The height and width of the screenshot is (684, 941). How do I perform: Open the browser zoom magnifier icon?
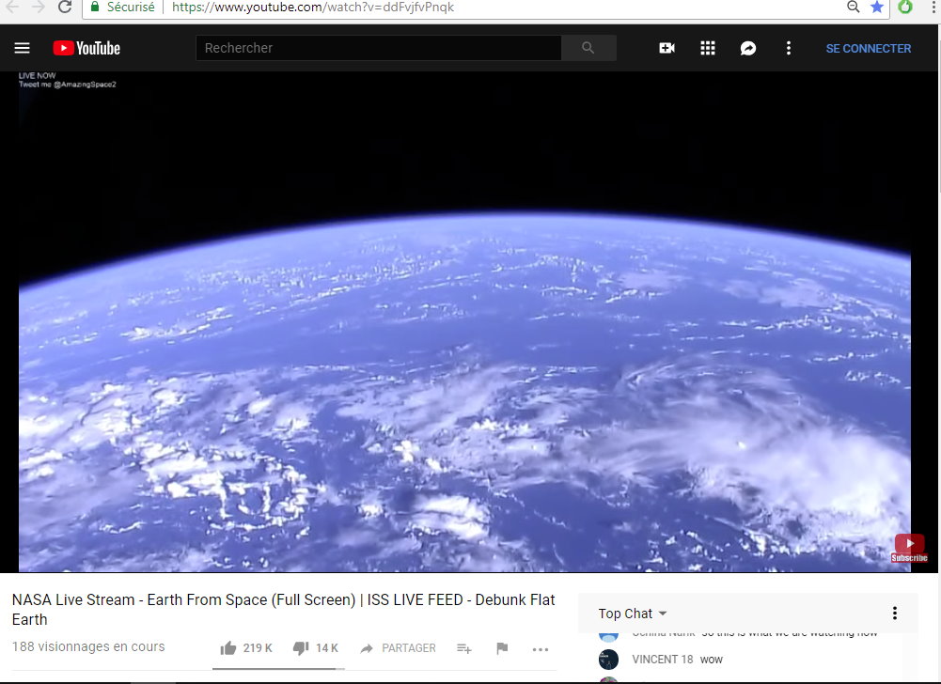(x=853, y=8)
